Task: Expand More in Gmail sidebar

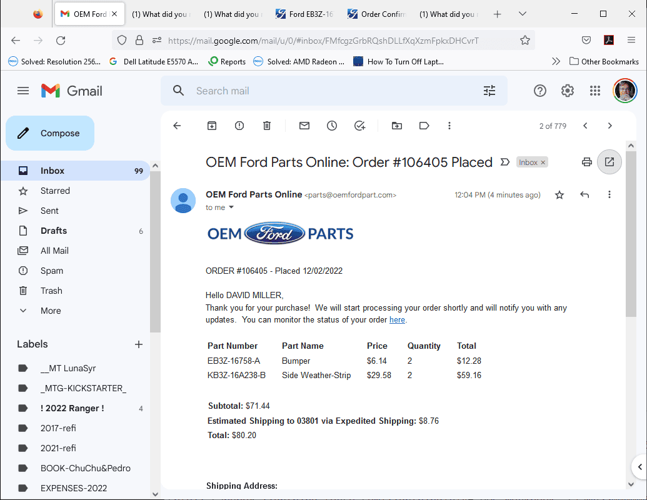Action: click(x=51, y=311)
